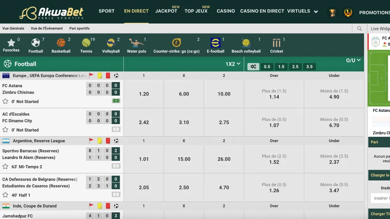Favorite the Sportivo Barracas Reserves match

click(5, 167)
